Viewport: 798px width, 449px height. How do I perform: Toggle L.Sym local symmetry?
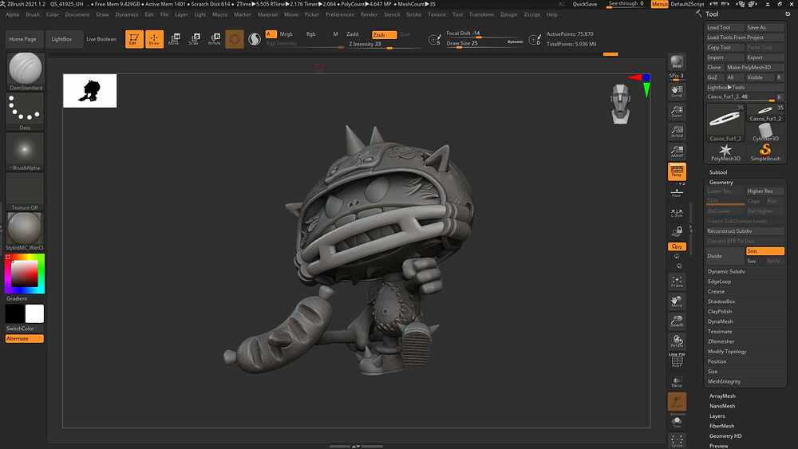pos(677,213)
